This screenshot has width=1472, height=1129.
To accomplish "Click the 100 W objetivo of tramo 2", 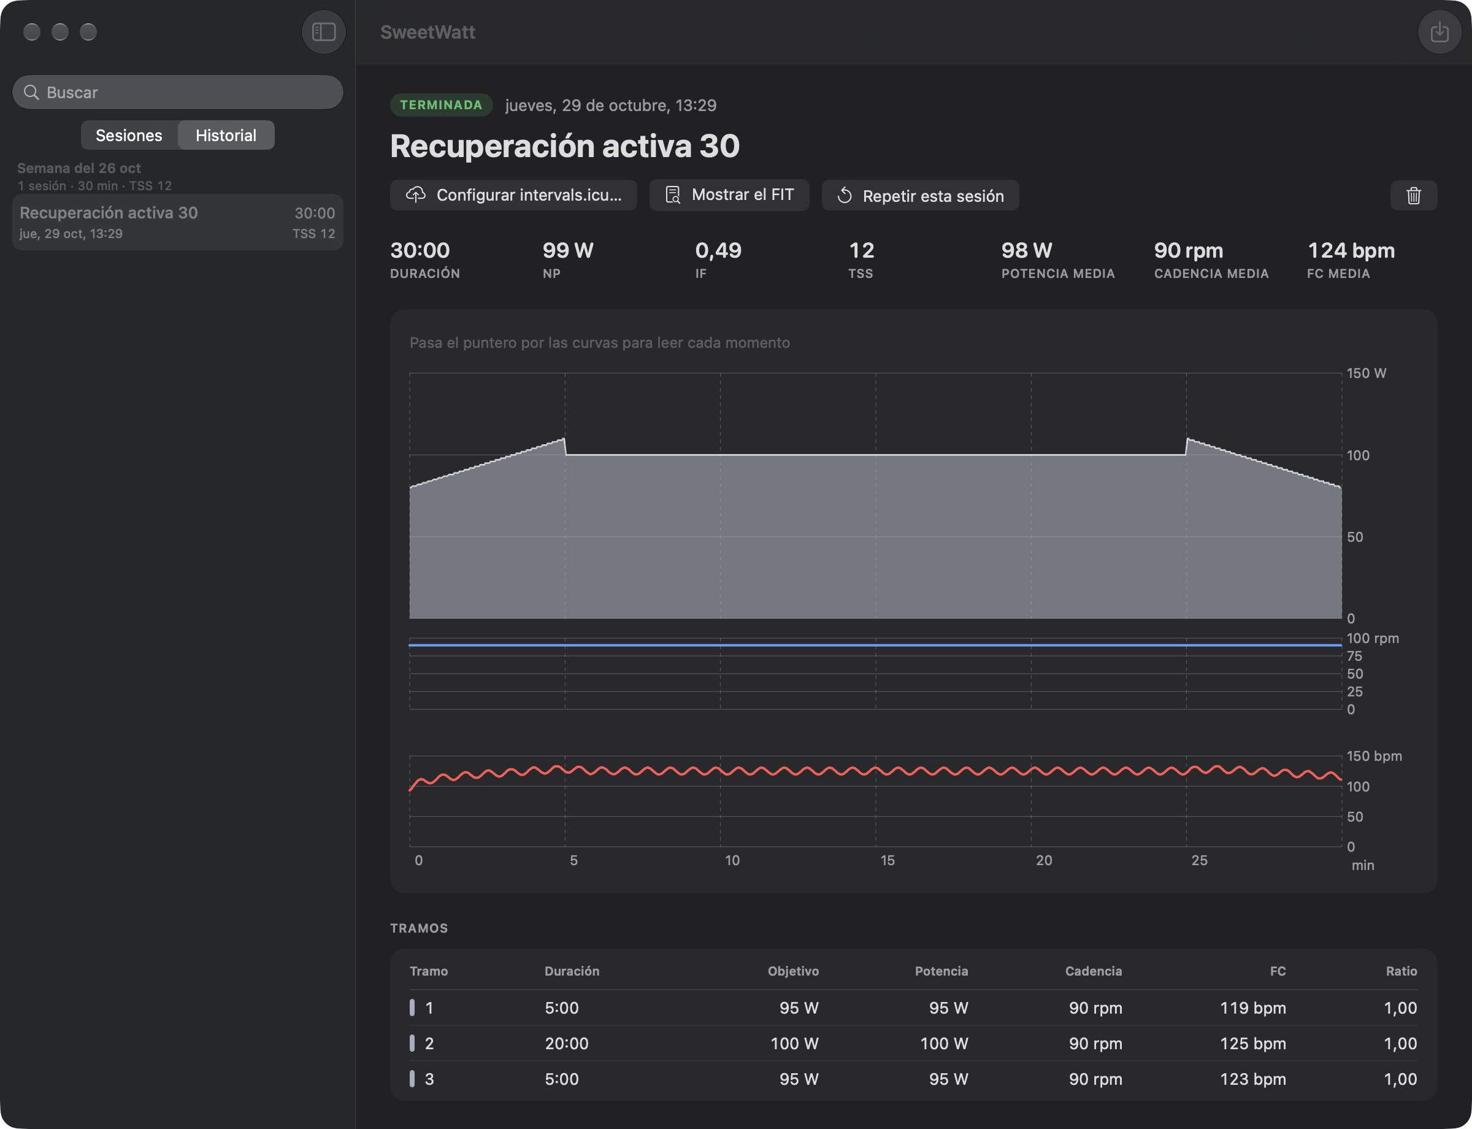I will coord(794,1044).
